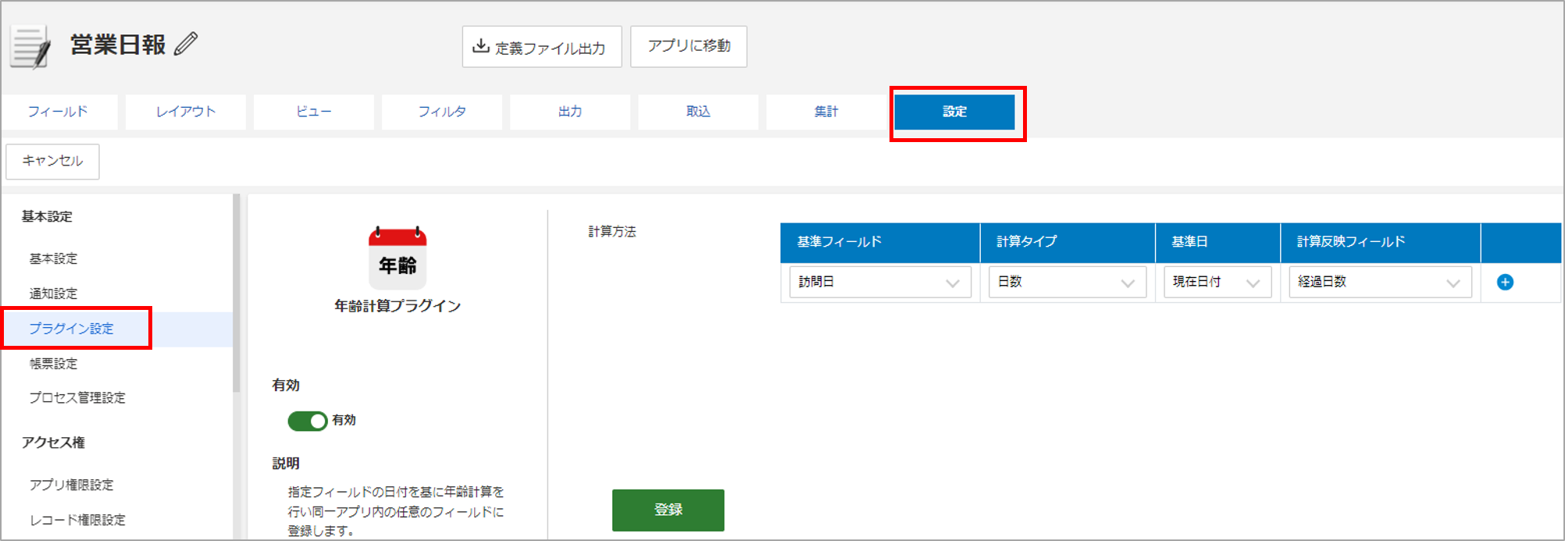Screen dimensions: 1565x541
Task: Open 帳票設定 in the sidebar
Action: 54,364
